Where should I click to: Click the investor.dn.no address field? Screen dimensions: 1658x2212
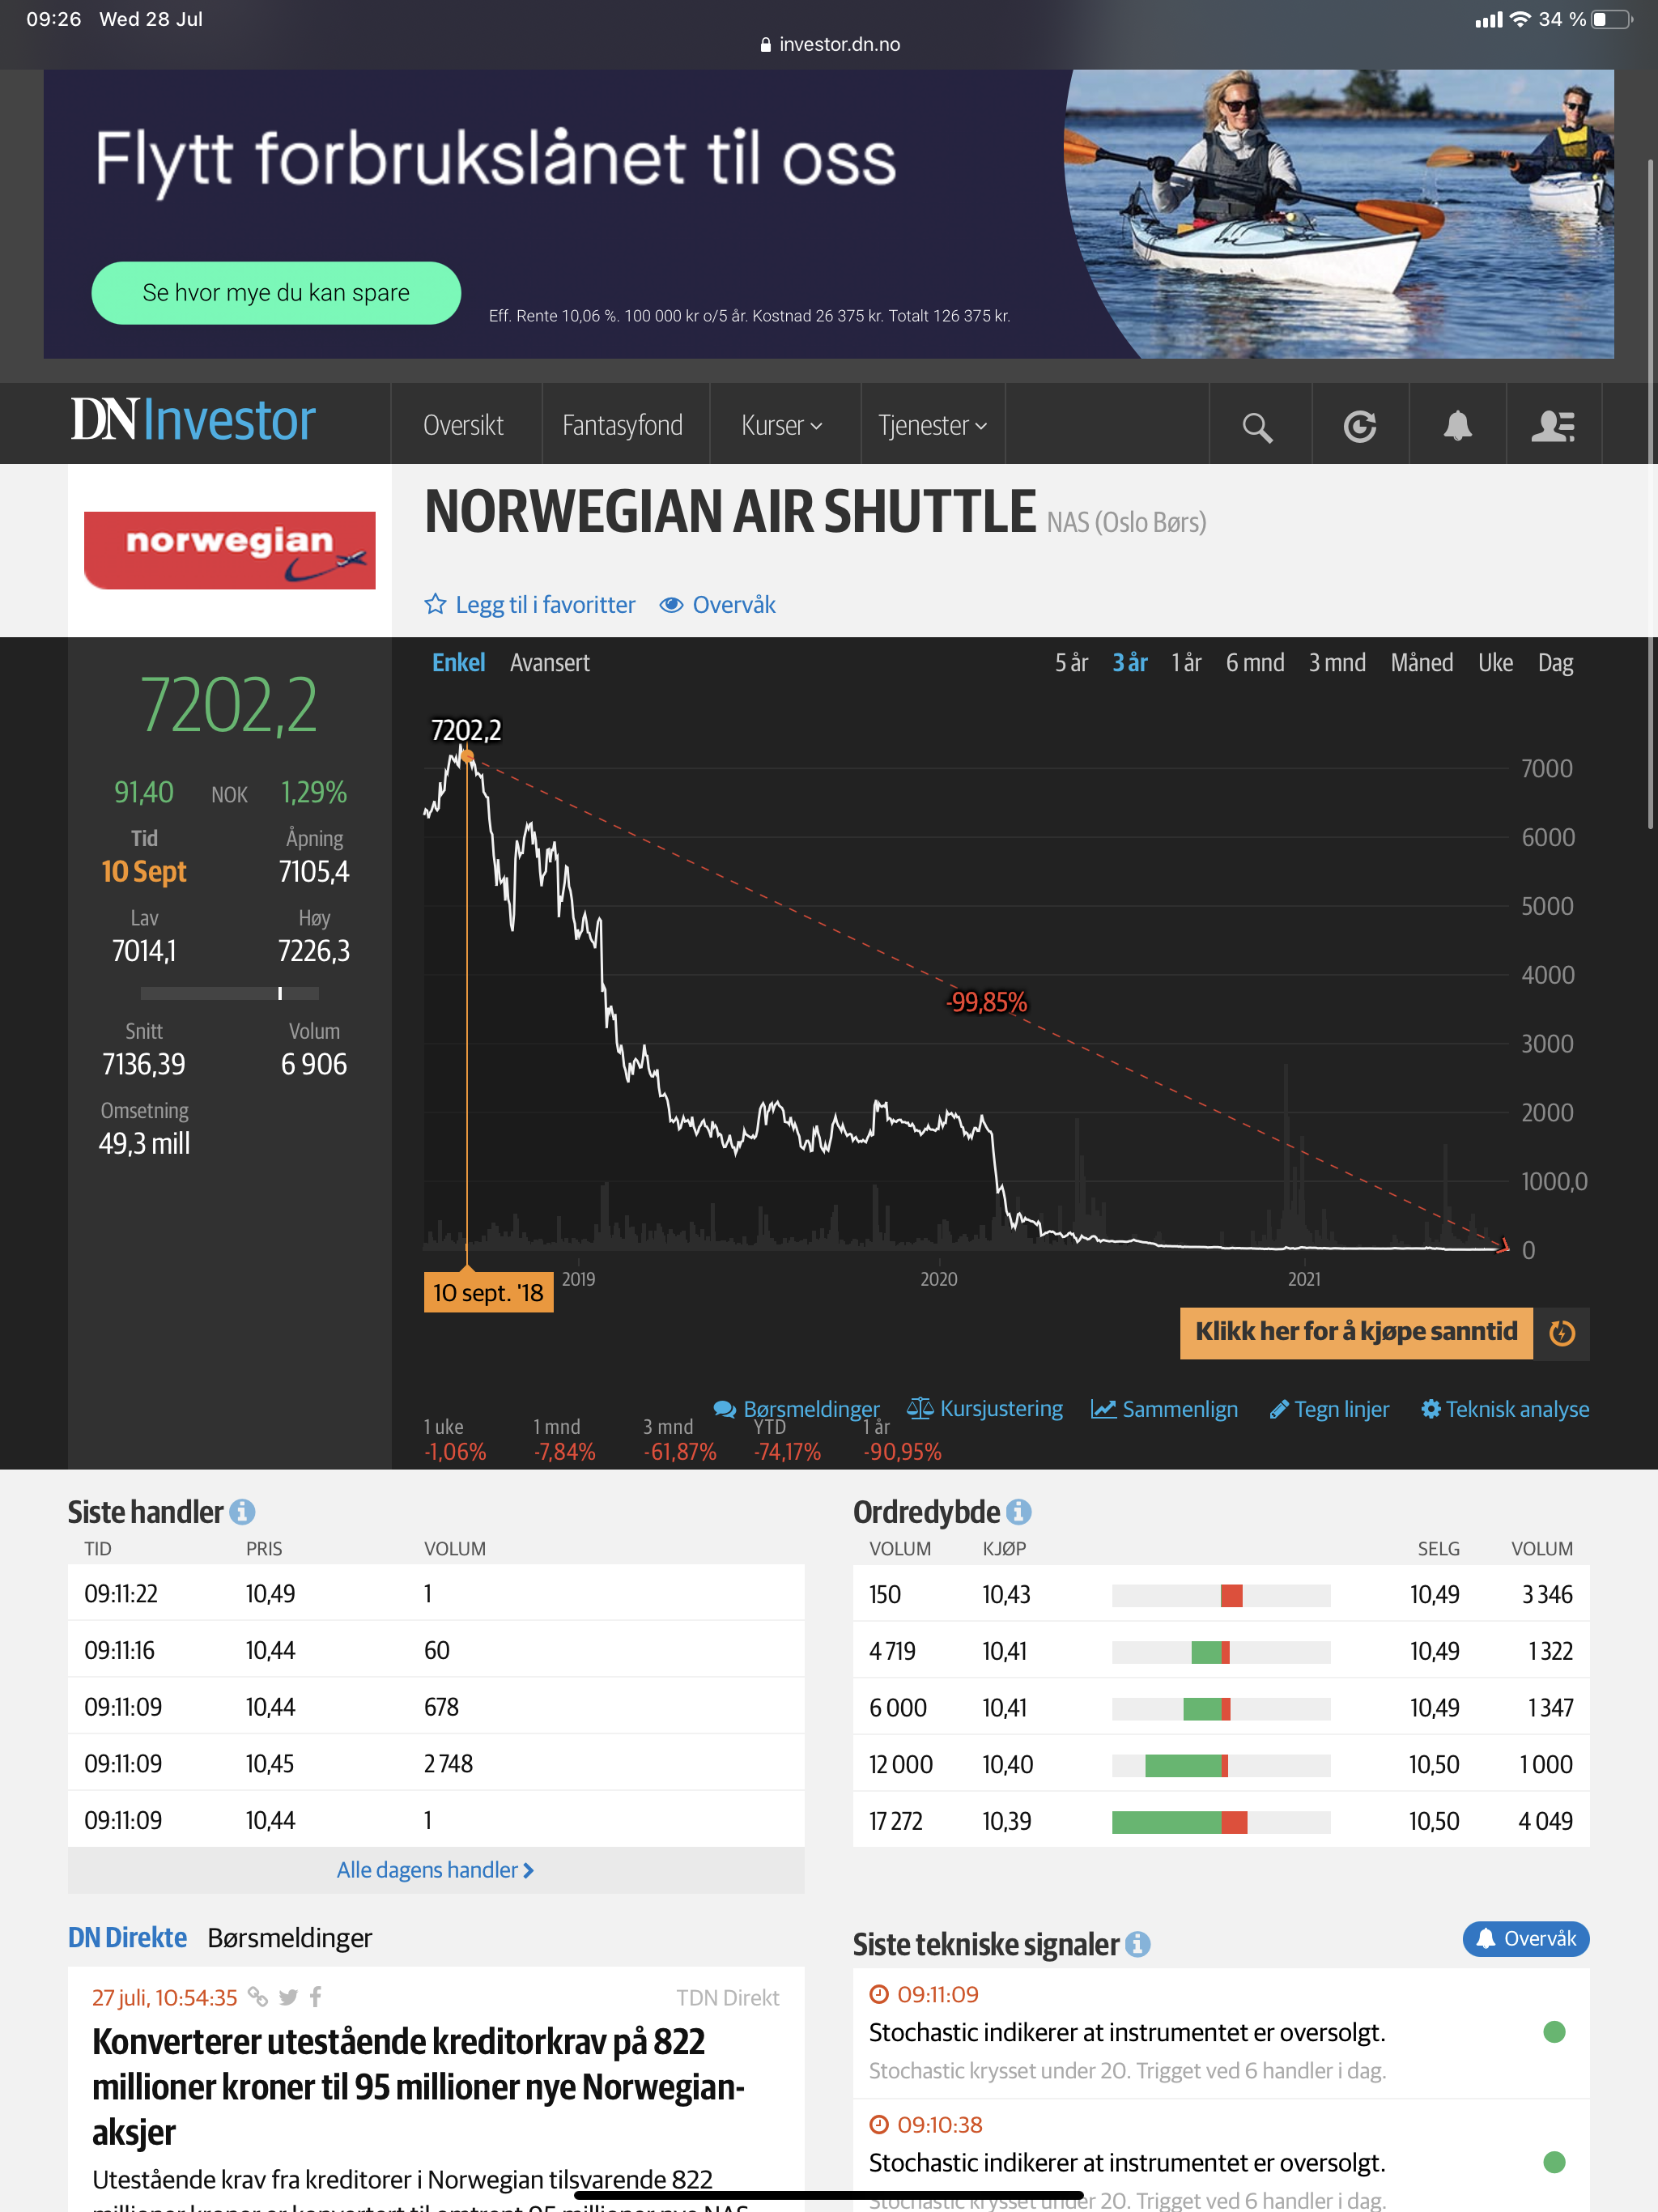tap(829, 45)
